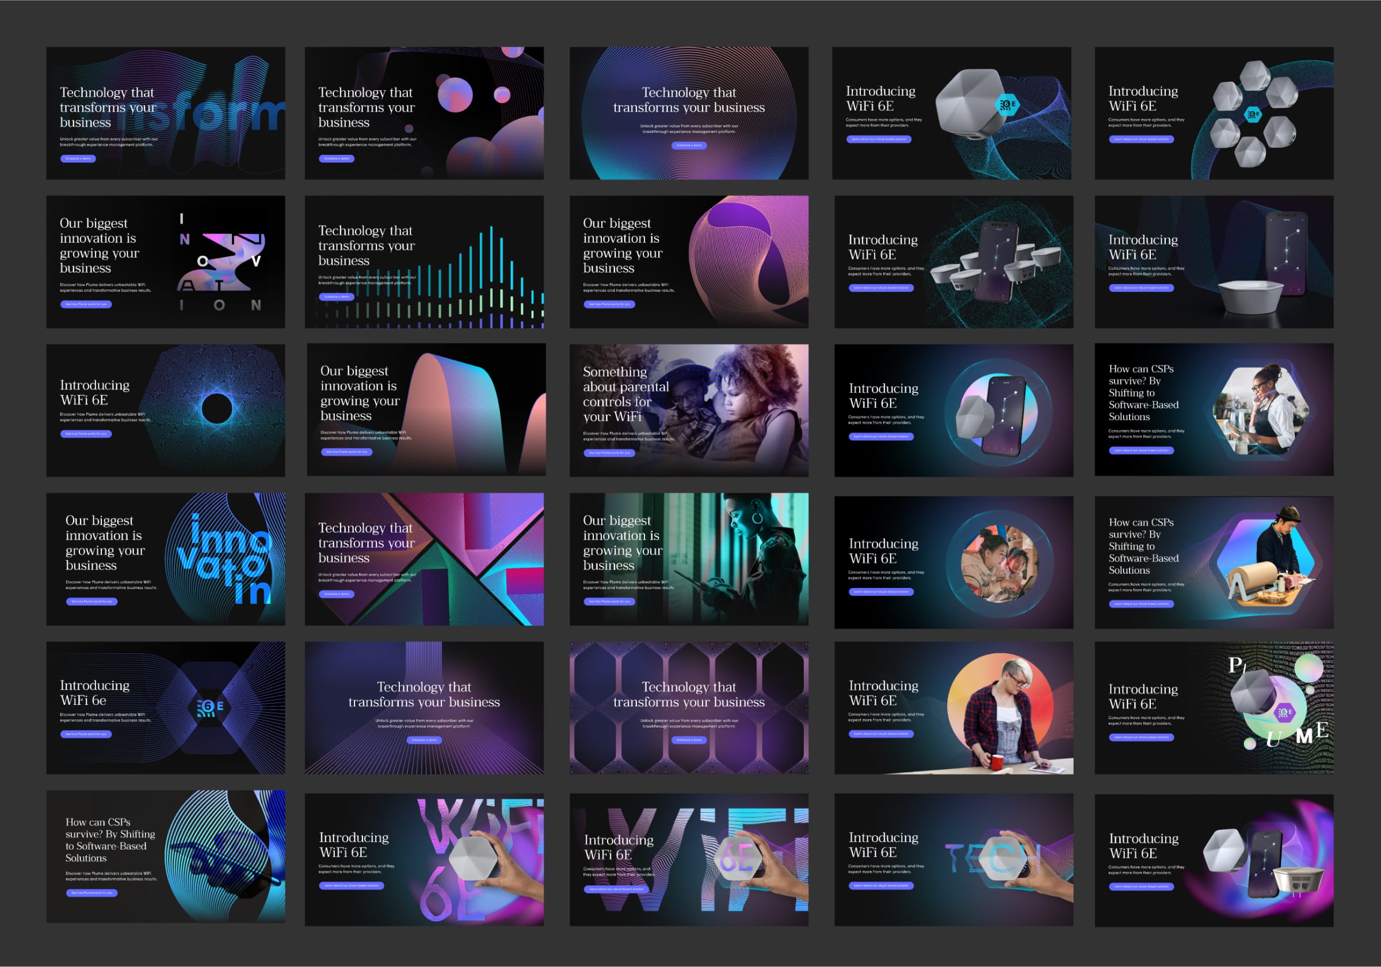This screenshot has height=967, width=1381.
Task: Click the black circle in the blue particle hexagon
Action: pos(217,409)
